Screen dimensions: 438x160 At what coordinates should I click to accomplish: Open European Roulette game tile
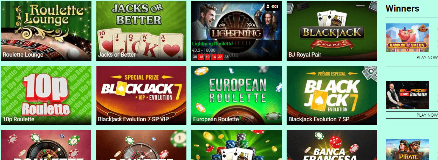click(237, 95)
